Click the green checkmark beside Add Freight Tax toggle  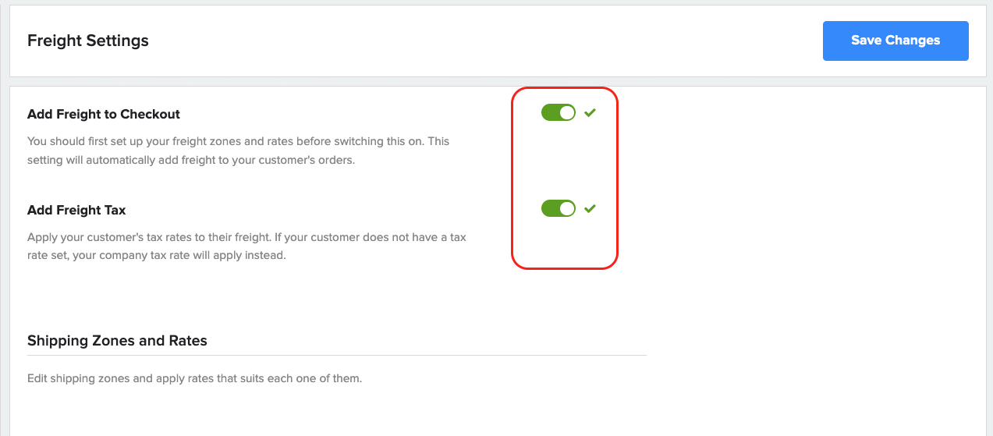coord(590,208)
